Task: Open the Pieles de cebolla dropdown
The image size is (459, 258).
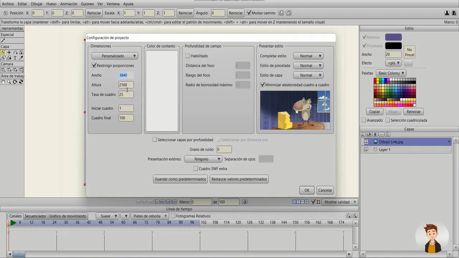Action: (150, 216)
